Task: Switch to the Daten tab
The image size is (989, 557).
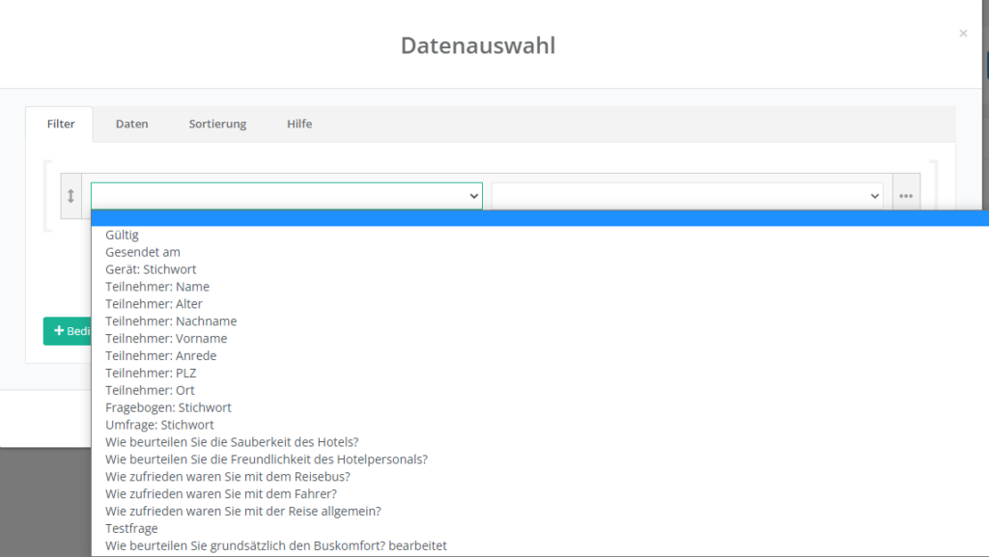Action: tap(131, 125)
